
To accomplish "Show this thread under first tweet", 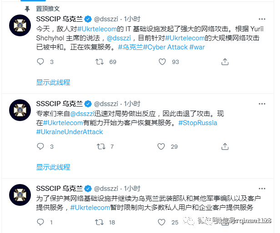I will pyautogui.click(x=53, y=83).
